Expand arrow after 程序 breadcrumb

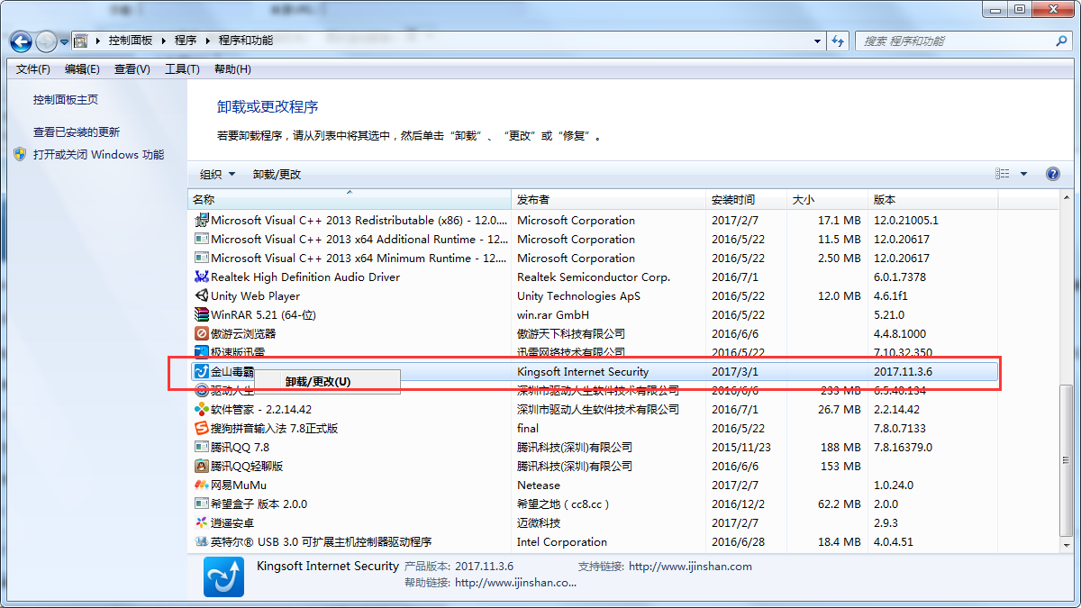(x=208, y=41)
